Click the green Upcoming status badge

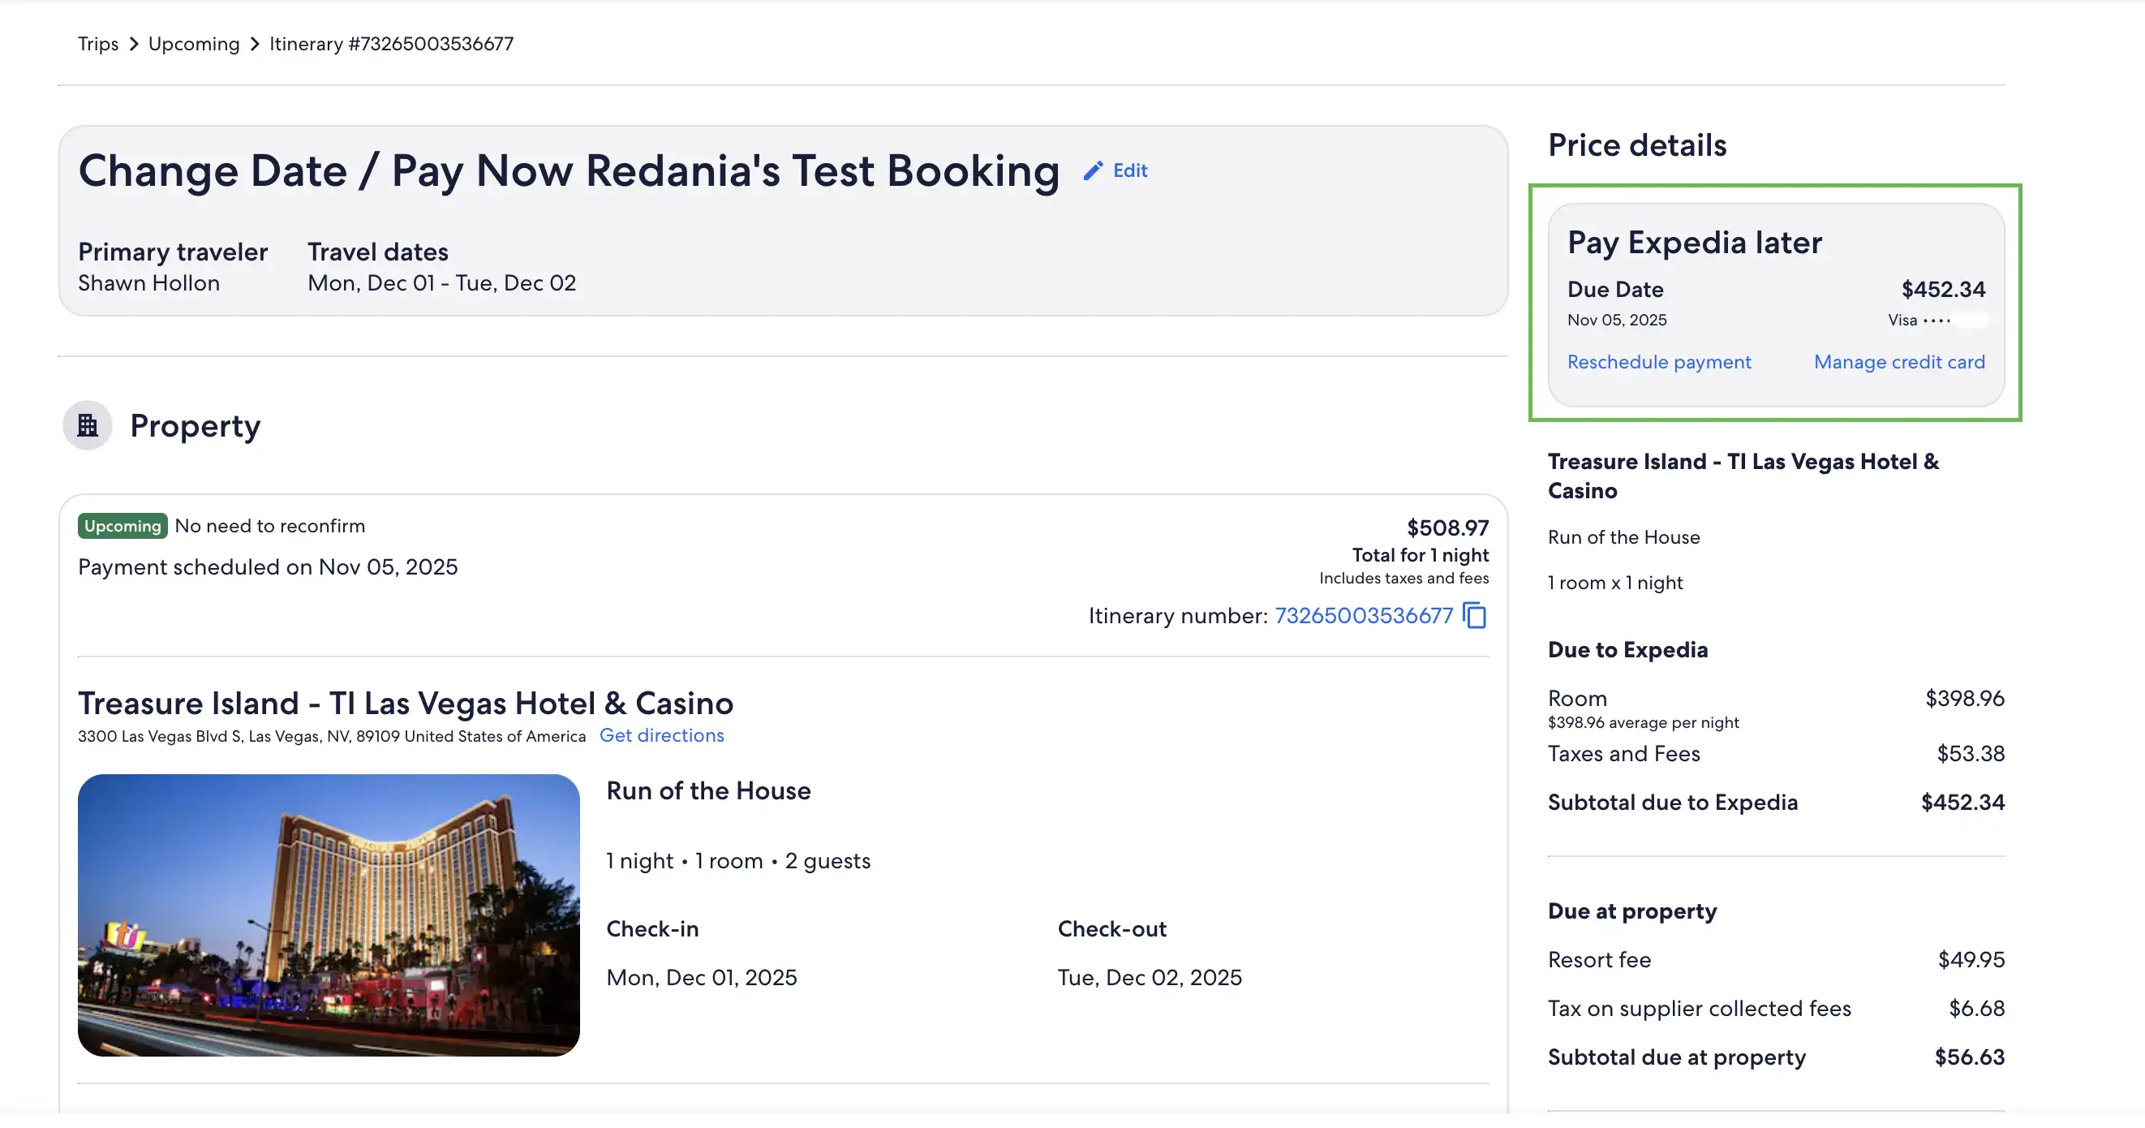[122, 526]
